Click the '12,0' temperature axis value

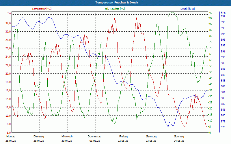[8, 107]
